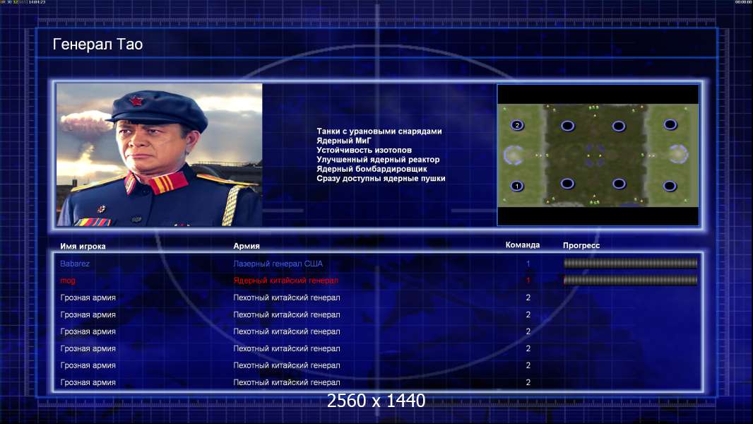Screen dimensions: 753x424
Task: Select player name 'Babarez'
Action: 75,264
